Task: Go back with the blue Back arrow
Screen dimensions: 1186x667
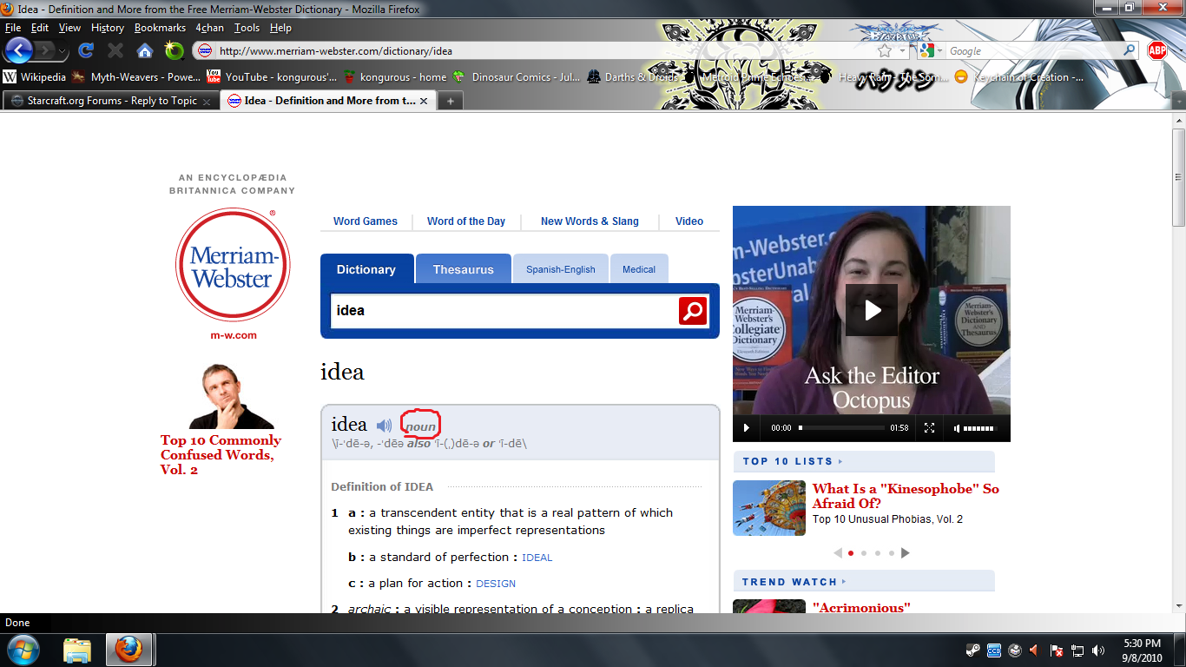Action: tap(18, 50)
